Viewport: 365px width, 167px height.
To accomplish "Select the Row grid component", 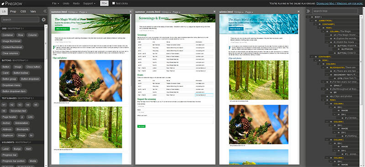I will [x=21, y=35].
